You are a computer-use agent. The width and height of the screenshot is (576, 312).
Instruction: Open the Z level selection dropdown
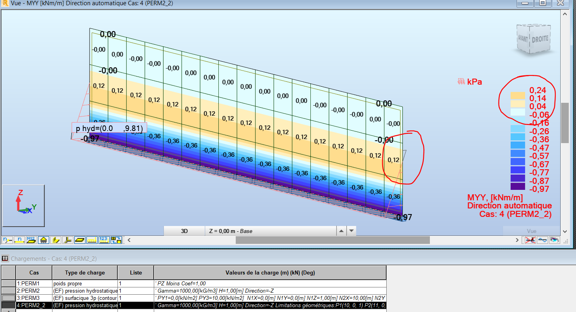coord(270,231)
